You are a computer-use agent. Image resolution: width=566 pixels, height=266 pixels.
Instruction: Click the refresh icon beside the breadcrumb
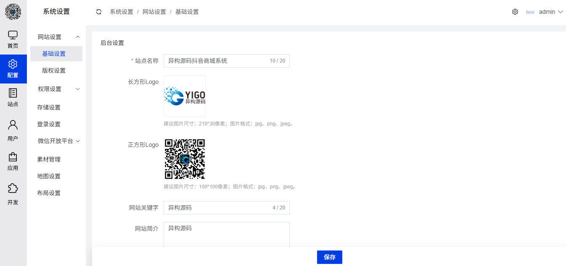tap(98, 12)
